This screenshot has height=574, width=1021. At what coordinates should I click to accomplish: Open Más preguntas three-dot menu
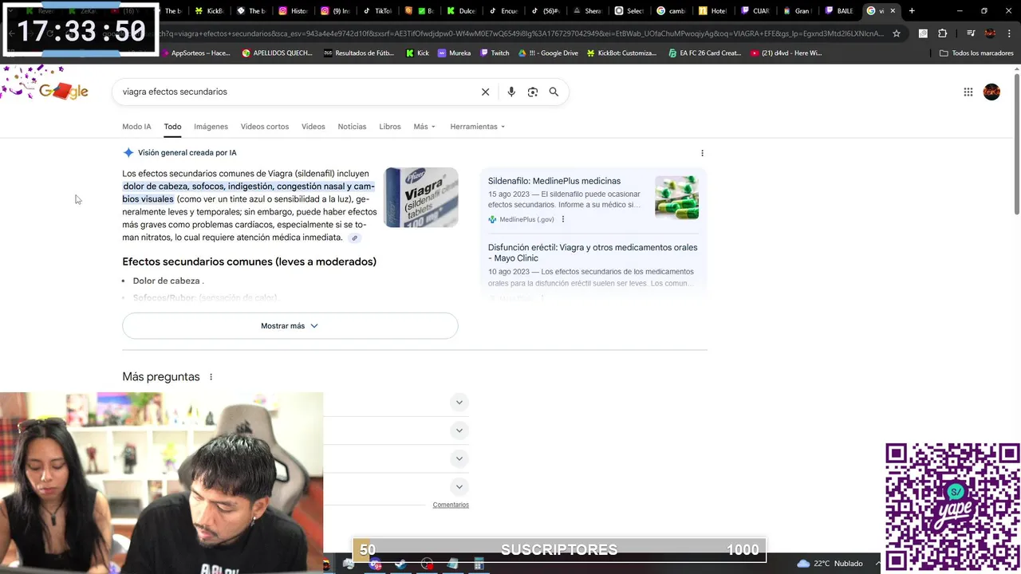click(211, 377)
